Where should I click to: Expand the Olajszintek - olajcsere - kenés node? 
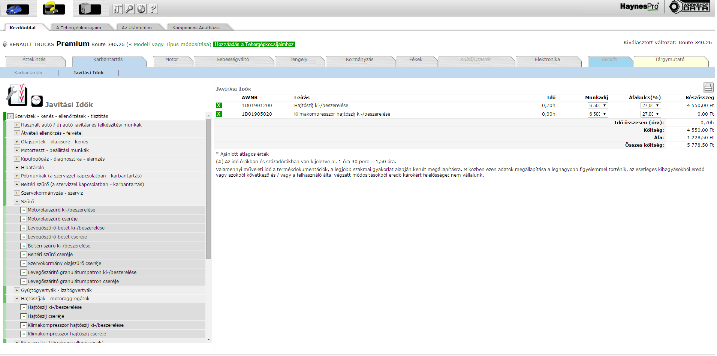[17, 142]
